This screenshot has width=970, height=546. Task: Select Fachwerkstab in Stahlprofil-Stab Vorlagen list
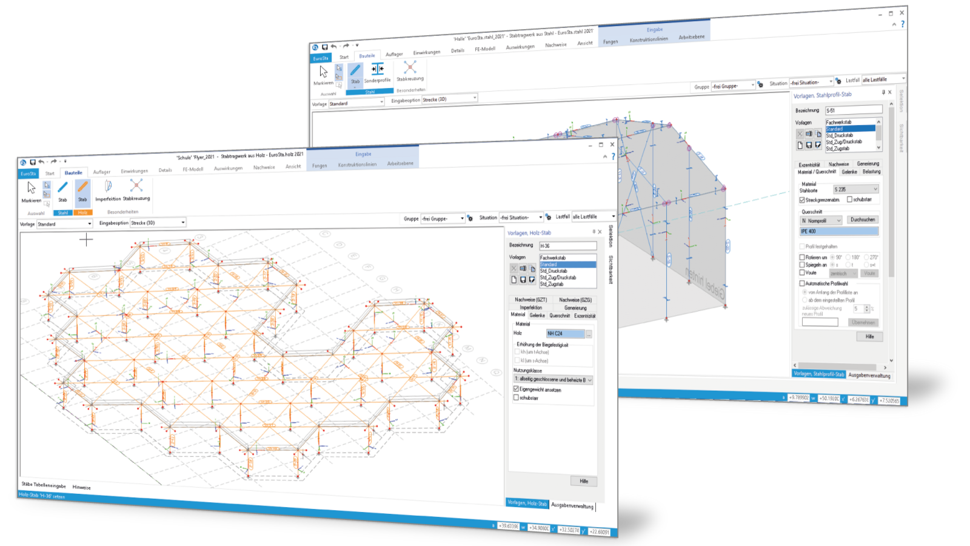838,123
